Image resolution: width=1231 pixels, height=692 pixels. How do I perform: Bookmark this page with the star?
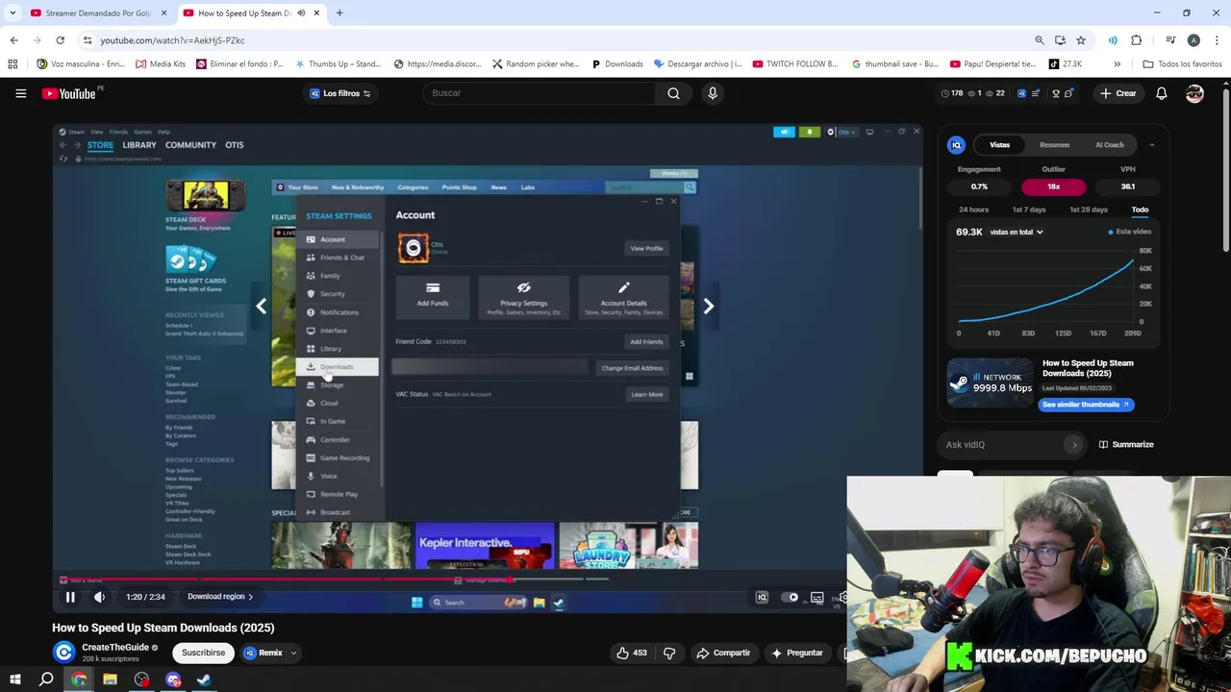click(x=1081, y=40)
